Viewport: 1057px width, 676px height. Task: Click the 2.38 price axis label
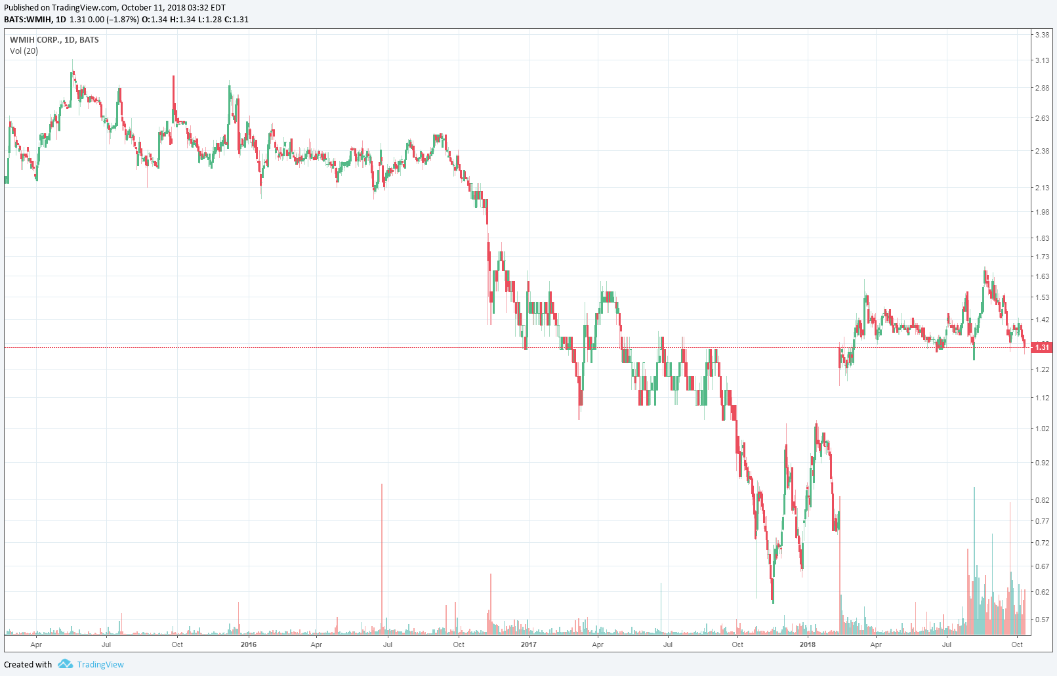click(1042, 151)
